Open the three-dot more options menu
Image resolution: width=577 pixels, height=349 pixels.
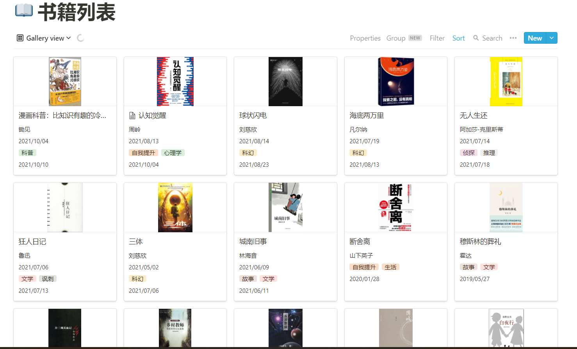tap(513, 38)
